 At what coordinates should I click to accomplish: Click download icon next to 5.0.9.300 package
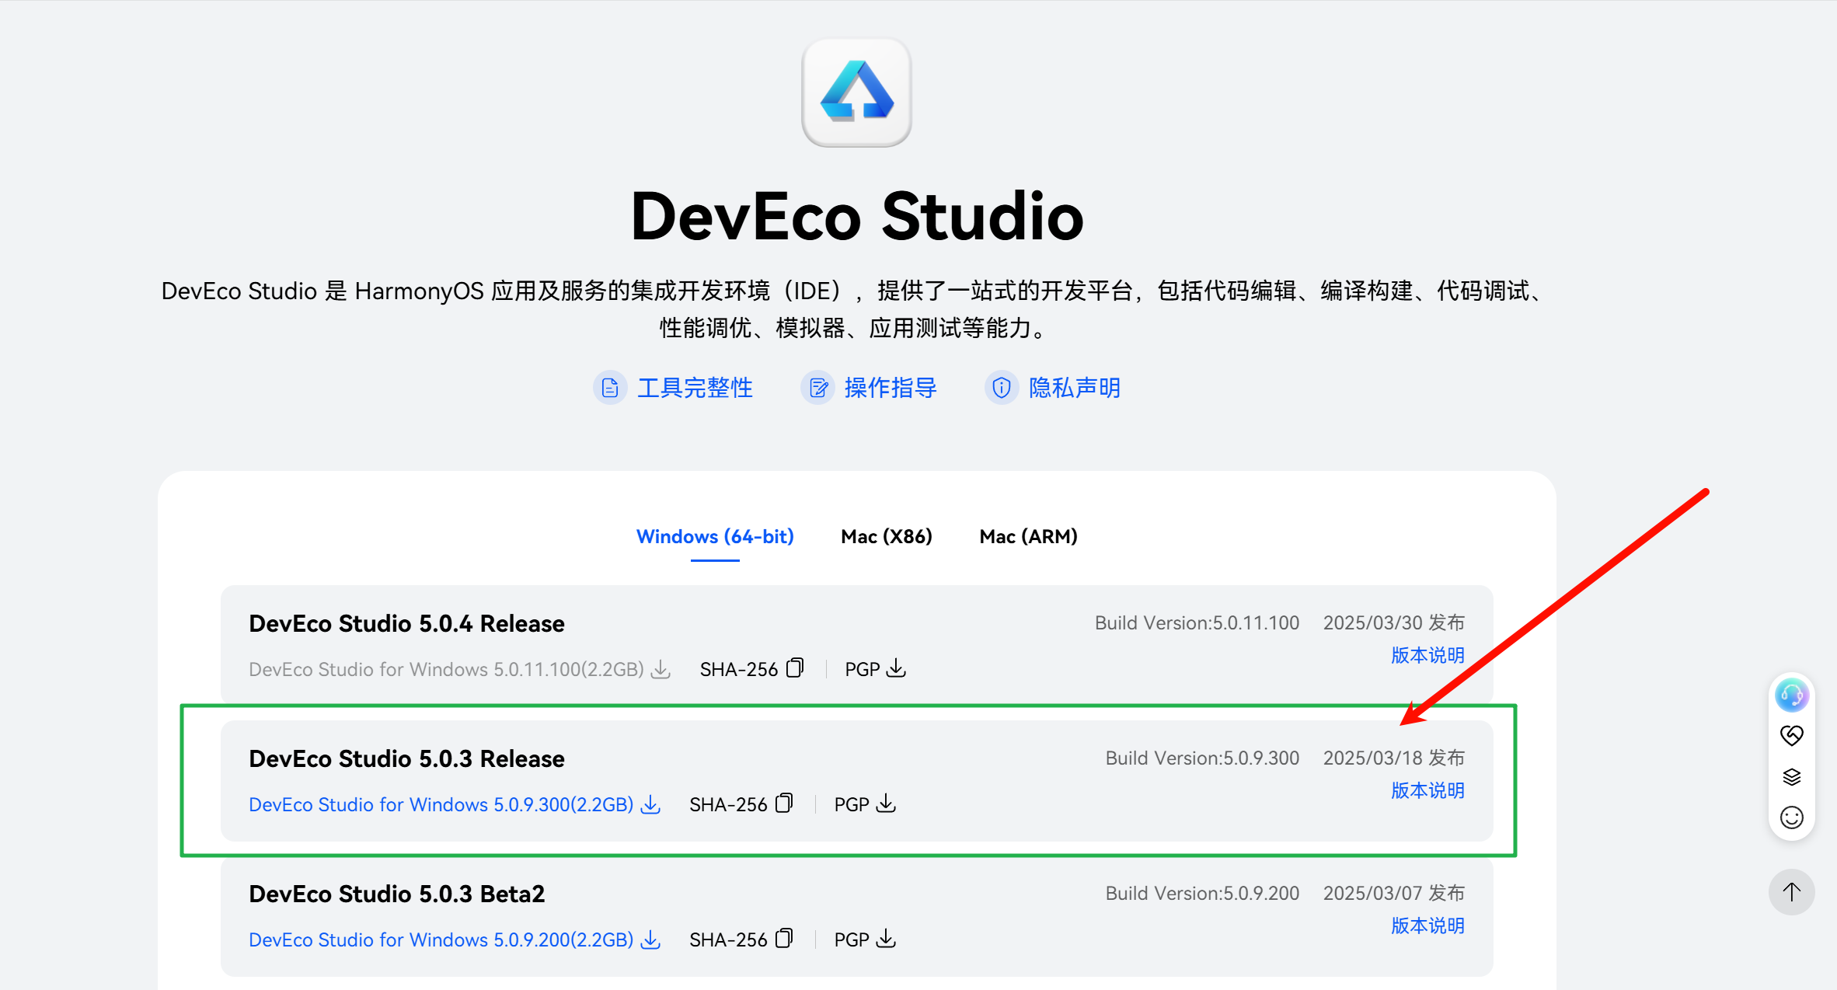(x=650, y=804)
